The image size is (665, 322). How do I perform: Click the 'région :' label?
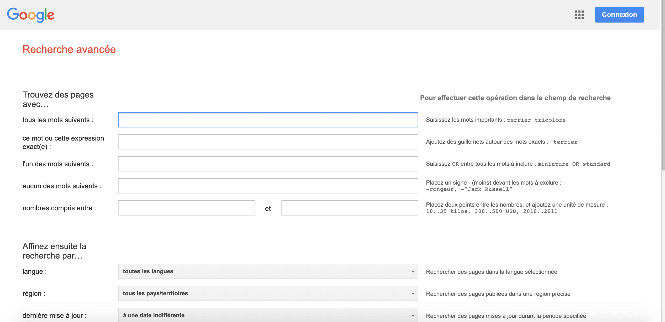[x=34, y=293]
